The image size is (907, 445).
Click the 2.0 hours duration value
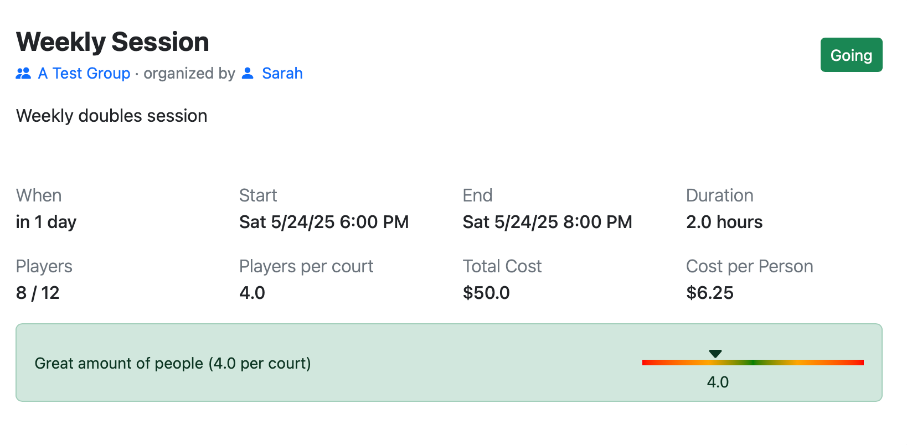724,222
